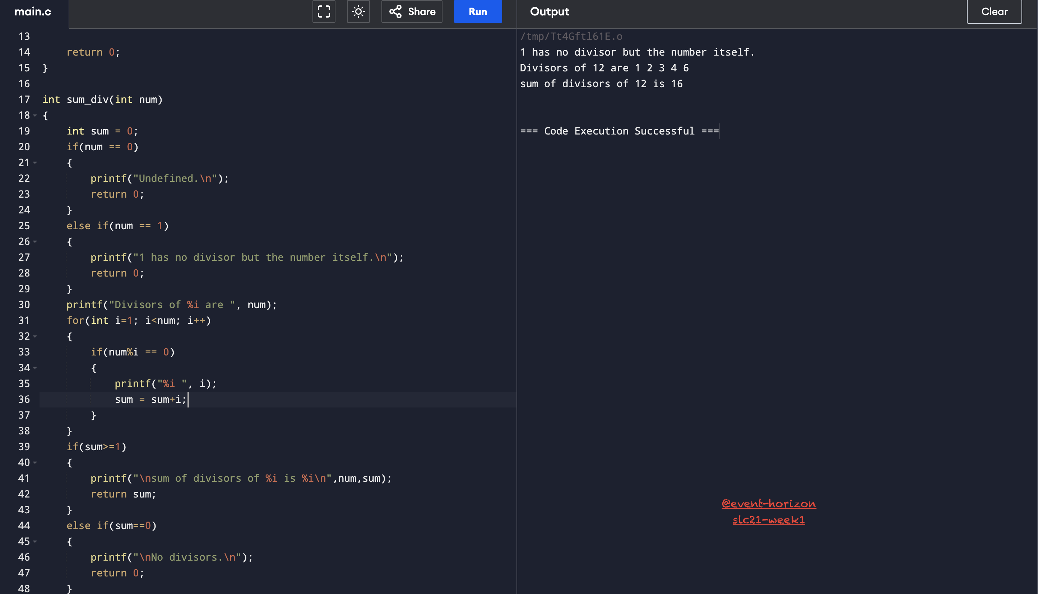Click the 'Code Execution Successful' output line
The image size is (1038, 594).
(x=619, y=131)
